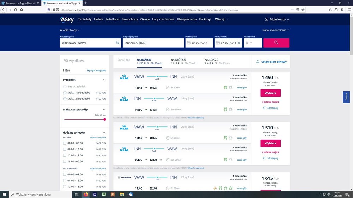Screen dimensions: 353x198
Task: Open Loty czarterowe in the navigation
Action: (x=163, y=19)
